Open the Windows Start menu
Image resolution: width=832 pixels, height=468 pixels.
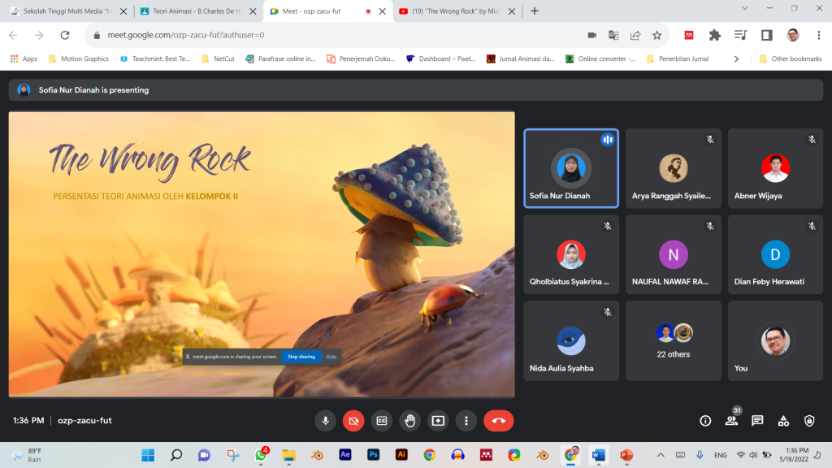pyautogui.click(x=148, y=455)
